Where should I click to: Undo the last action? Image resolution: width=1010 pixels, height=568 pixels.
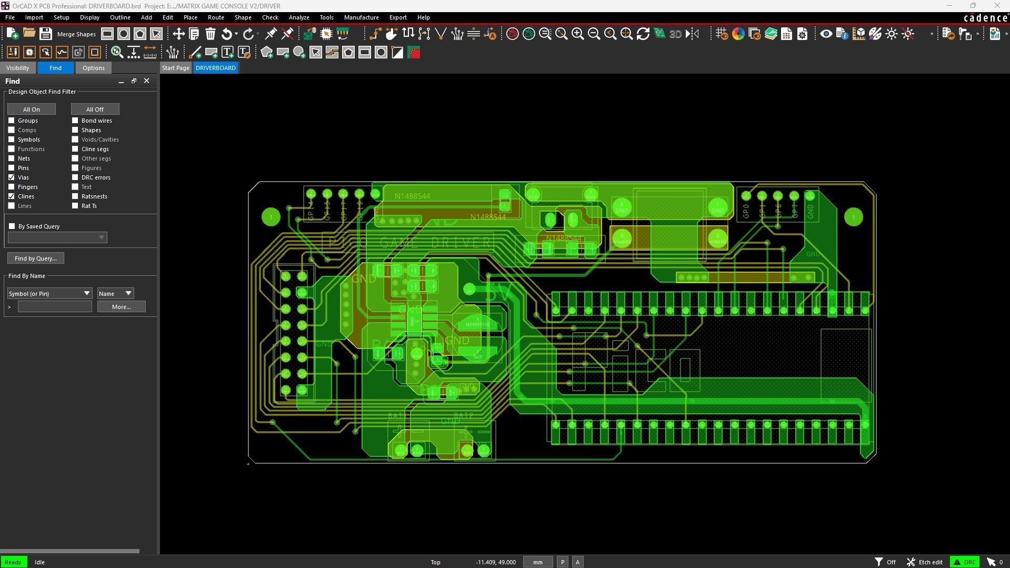pyautogui.click(x=226, y=34)
